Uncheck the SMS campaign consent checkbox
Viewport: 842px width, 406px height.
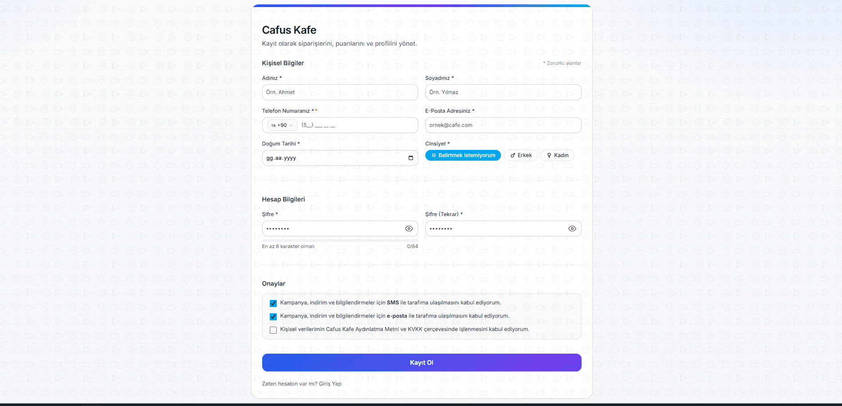pos(273,304)
